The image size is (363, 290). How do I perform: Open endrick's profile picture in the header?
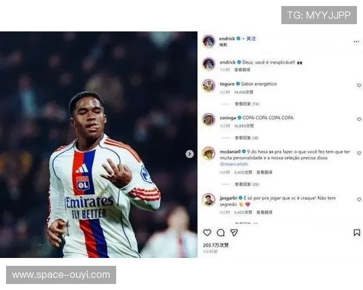pos(209,42)
